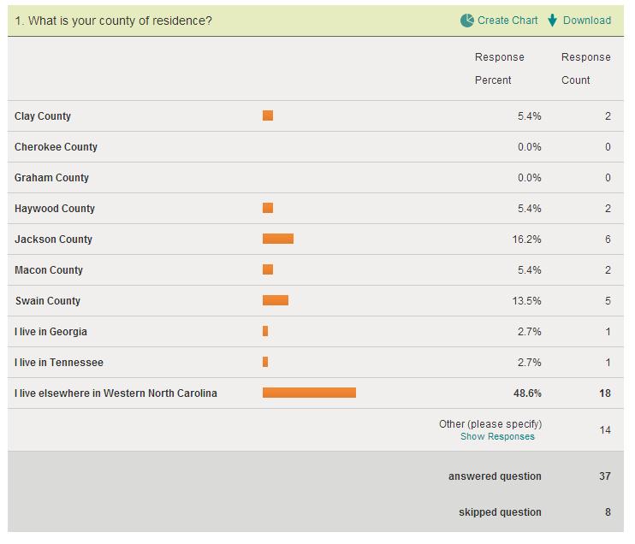Click the green Download arrow icon

pyautogui.click(x=553, y=21)
